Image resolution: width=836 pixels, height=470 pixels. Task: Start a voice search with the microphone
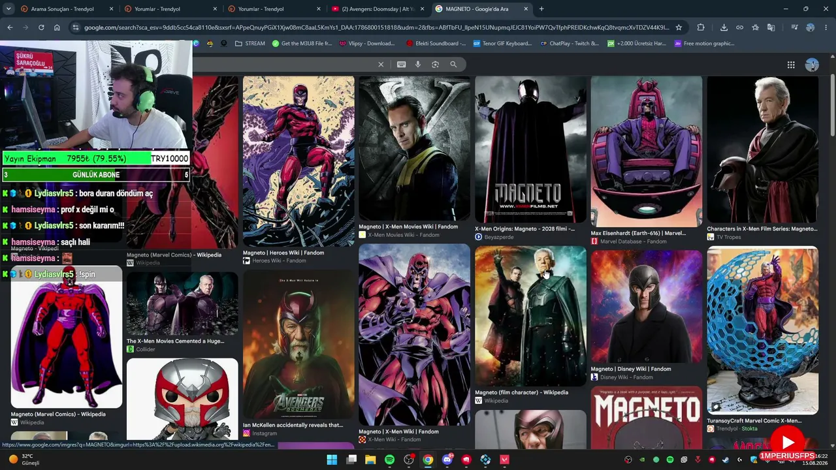(x=418, y=64)
